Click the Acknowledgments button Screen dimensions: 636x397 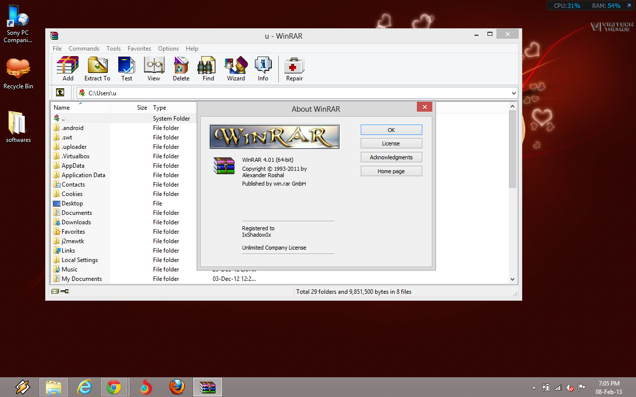392,157
